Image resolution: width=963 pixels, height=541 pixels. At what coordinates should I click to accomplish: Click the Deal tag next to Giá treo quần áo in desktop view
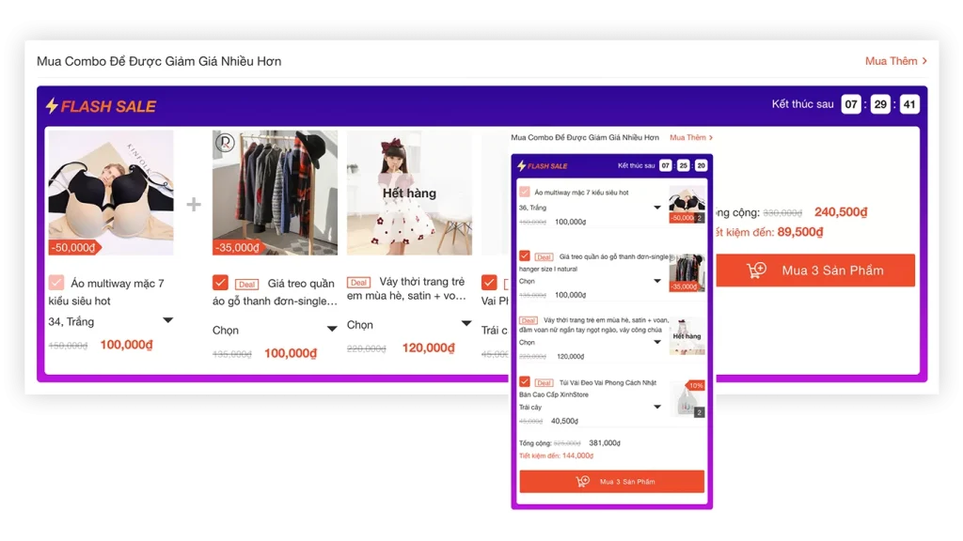pos(246,284)
